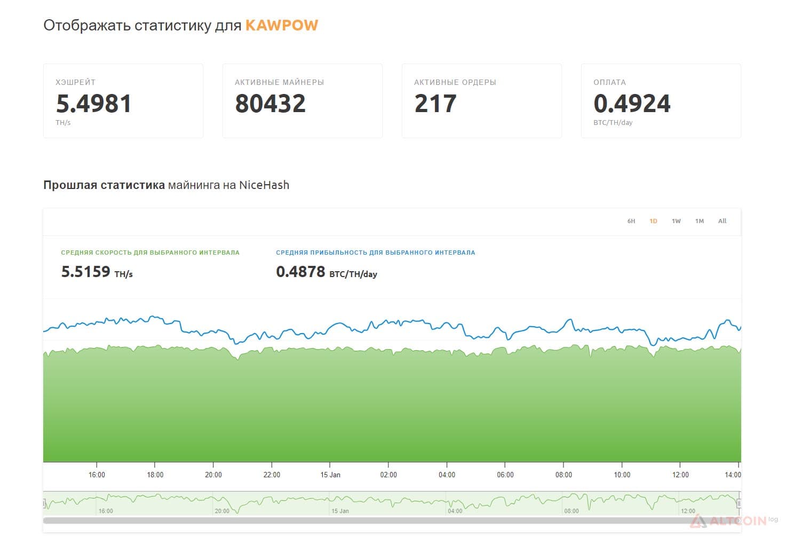Click the 18:00 label on main chart axis
Image resolution: width=786 pixels, height=536 pixels.
[155, 475]
